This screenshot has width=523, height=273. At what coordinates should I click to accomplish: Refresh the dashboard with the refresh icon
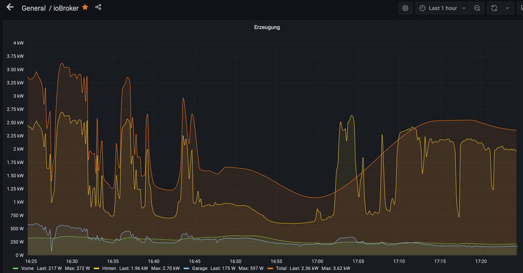coord(494,8)
